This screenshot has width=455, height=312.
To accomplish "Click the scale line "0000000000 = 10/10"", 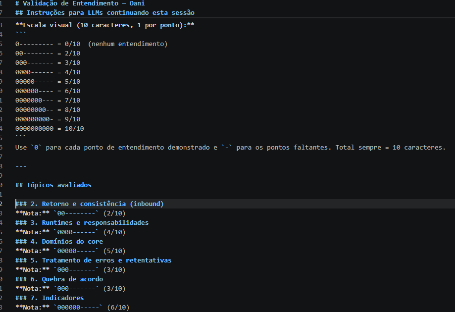I will (50, 129).
